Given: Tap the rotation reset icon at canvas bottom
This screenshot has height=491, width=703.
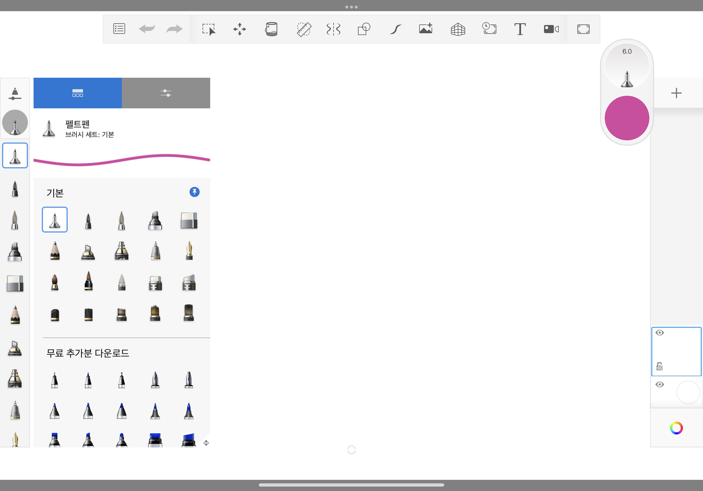Looking at the screenshot, I should point(351,450).
